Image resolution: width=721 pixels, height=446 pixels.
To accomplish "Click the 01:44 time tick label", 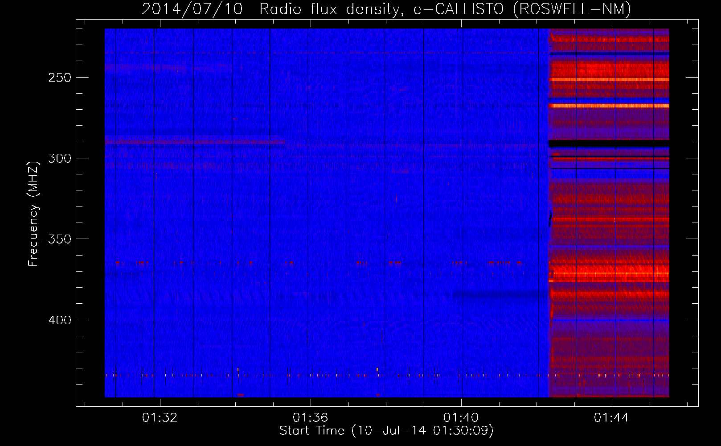I will click(x=611, y=417).
